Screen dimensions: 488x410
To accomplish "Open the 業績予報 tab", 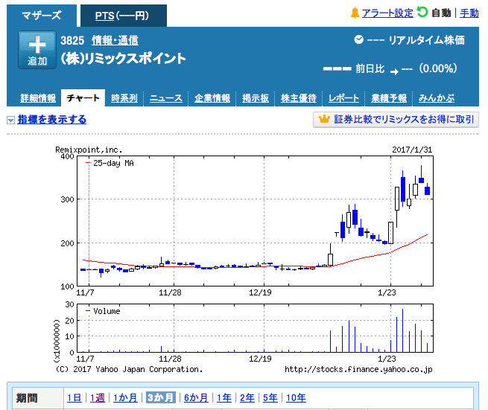I will (x=389, y=98).
